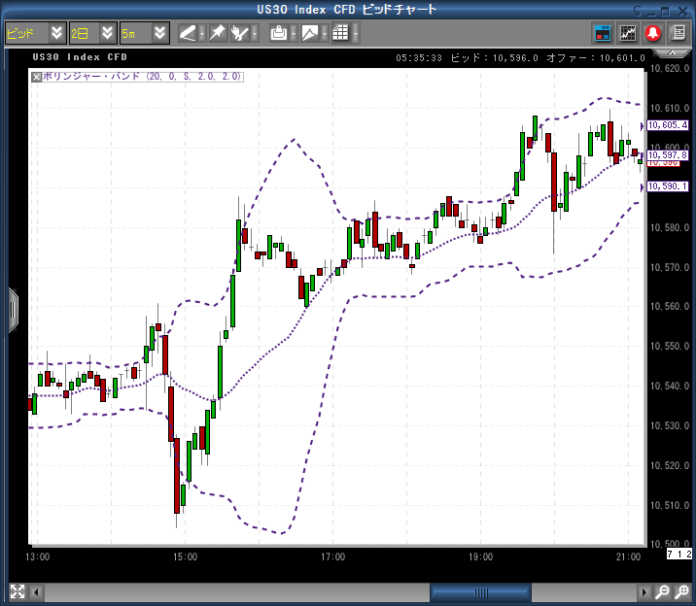Click the chart type line icon
696x606 pixels.
(x=310, y=33)
